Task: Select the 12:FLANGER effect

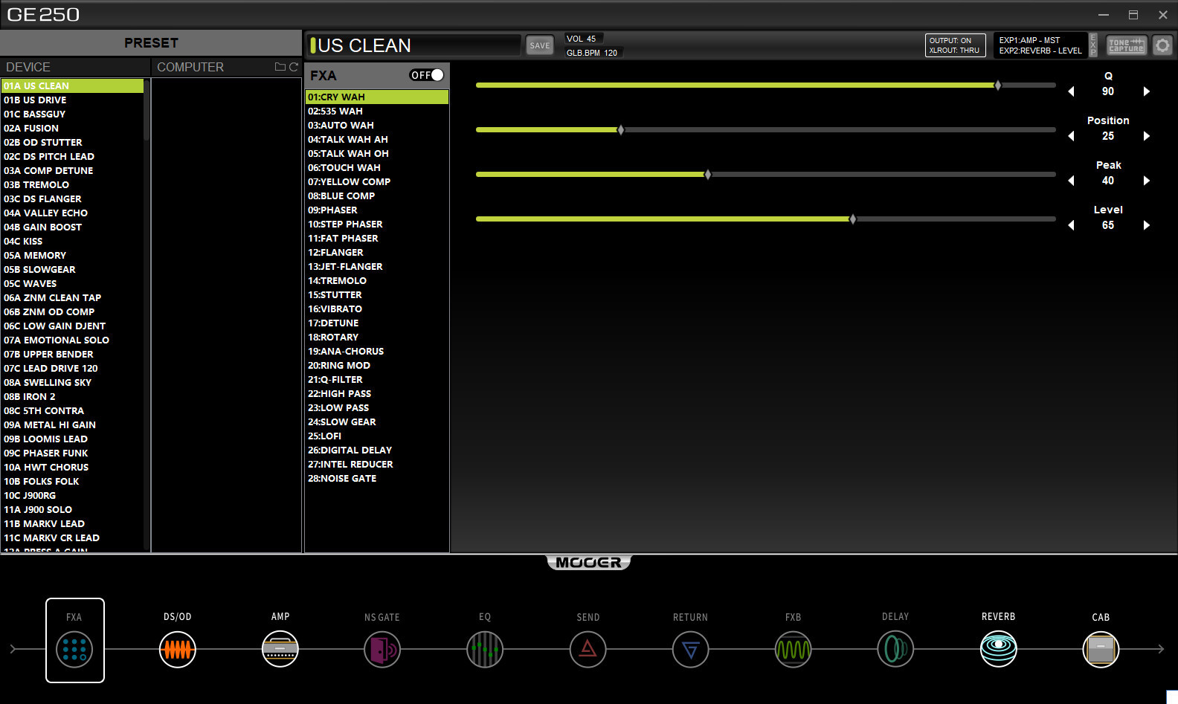Action: [377, 253]
